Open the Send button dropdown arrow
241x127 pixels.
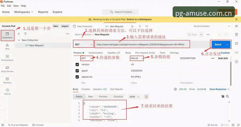(x=227, y=44)
